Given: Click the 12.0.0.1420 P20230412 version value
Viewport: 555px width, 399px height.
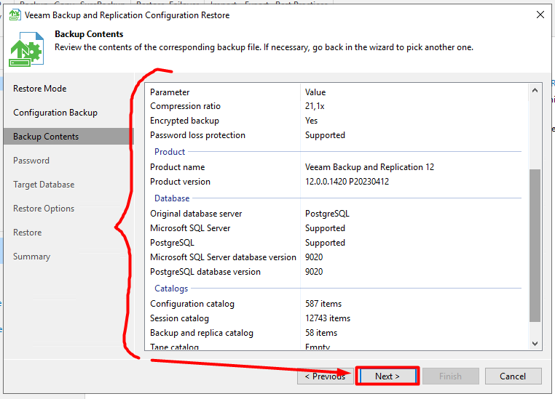Looking at the screenshot, I should click(x=347, y=182).
